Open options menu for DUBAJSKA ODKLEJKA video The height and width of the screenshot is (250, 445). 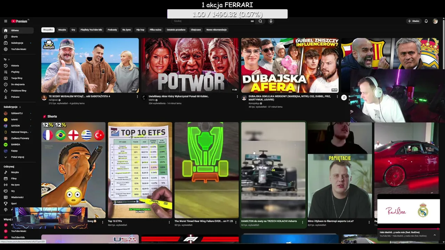click(337, 97)
